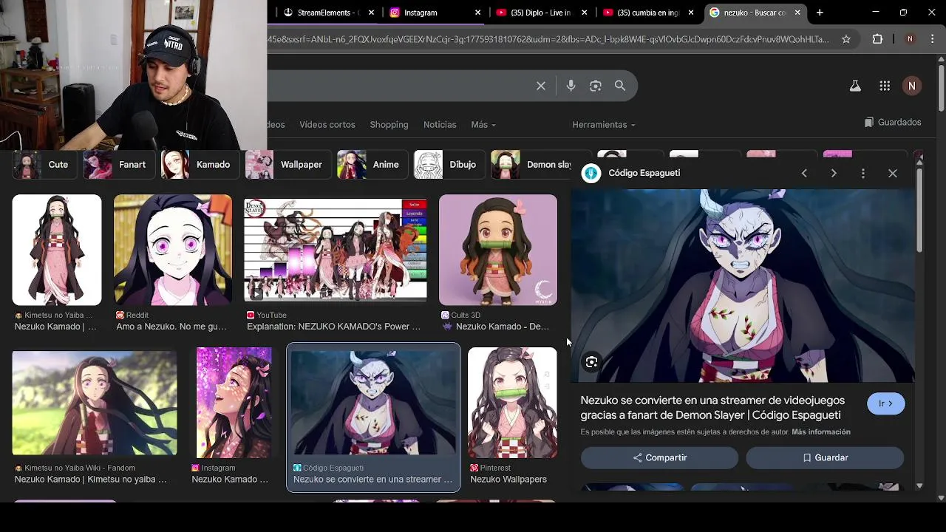Filter images by Wallpaper chip
This screenshot has width=946, height=532.
click(288, 165)
